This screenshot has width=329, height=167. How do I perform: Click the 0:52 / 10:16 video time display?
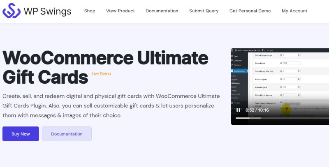(257, 110)
